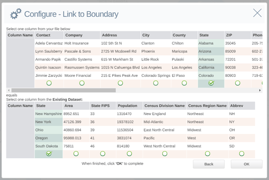Click the State header in the file table
The width and height of the screenshot is (269, 180).
211,35
